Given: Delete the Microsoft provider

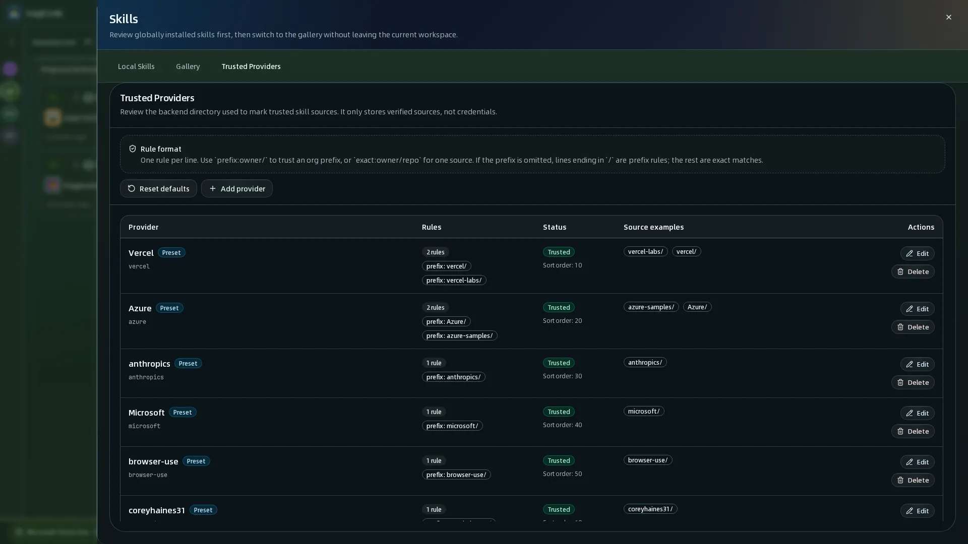Looking at the screenshot, I should (x=913, y=431).
